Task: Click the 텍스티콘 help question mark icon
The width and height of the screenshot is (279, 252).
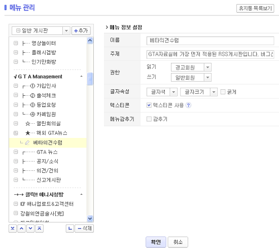Action: [188, 105]
